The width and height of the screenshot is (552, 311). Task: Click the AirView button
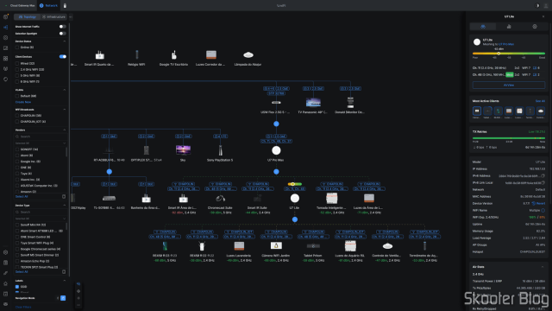coord(509,85)
